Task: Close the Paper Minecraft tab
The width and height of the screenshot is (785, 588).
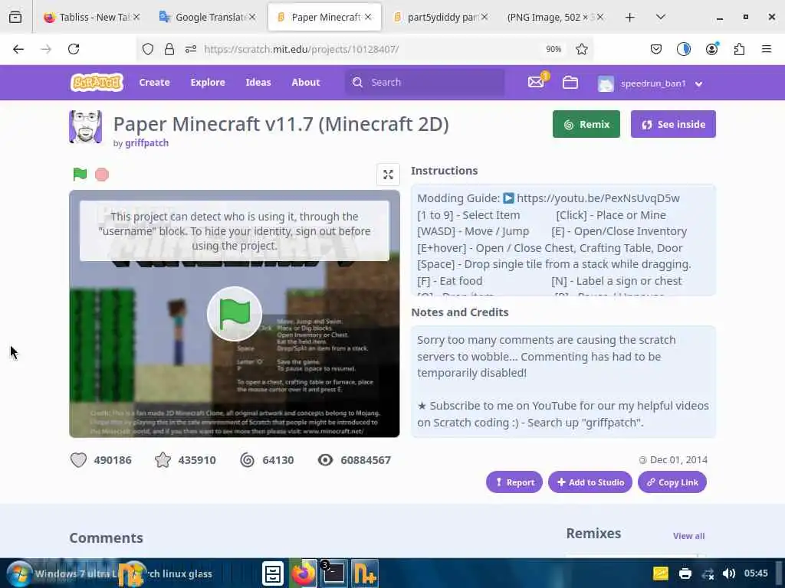Action: click(368, 18)
